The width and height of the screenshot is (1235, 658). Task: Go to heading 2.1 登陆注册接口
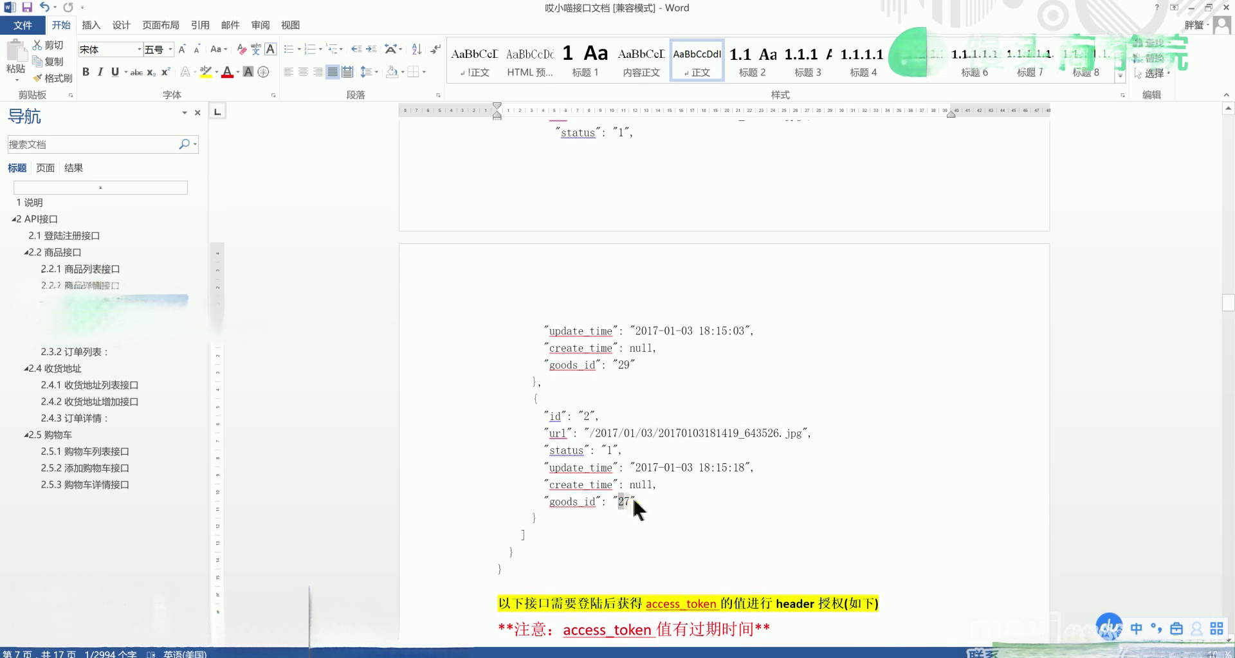click(64, 236)
